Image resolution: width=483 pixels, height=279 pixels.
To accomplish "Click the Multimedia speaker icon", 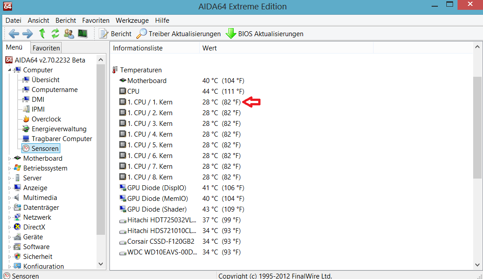I will (x=17, y=197).
